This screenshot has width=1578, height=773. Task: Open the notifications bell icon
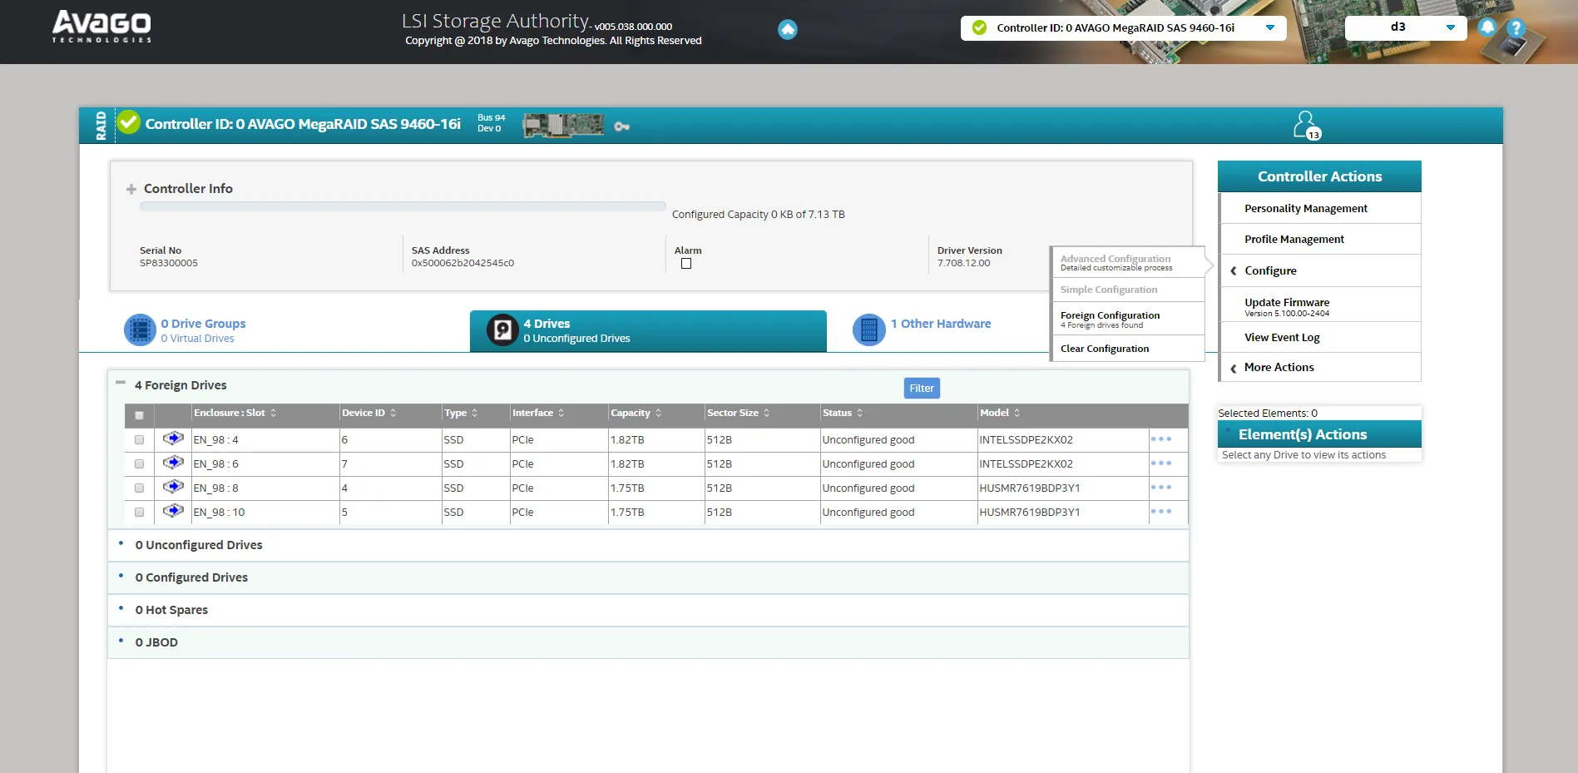(x=1486, y=27)
